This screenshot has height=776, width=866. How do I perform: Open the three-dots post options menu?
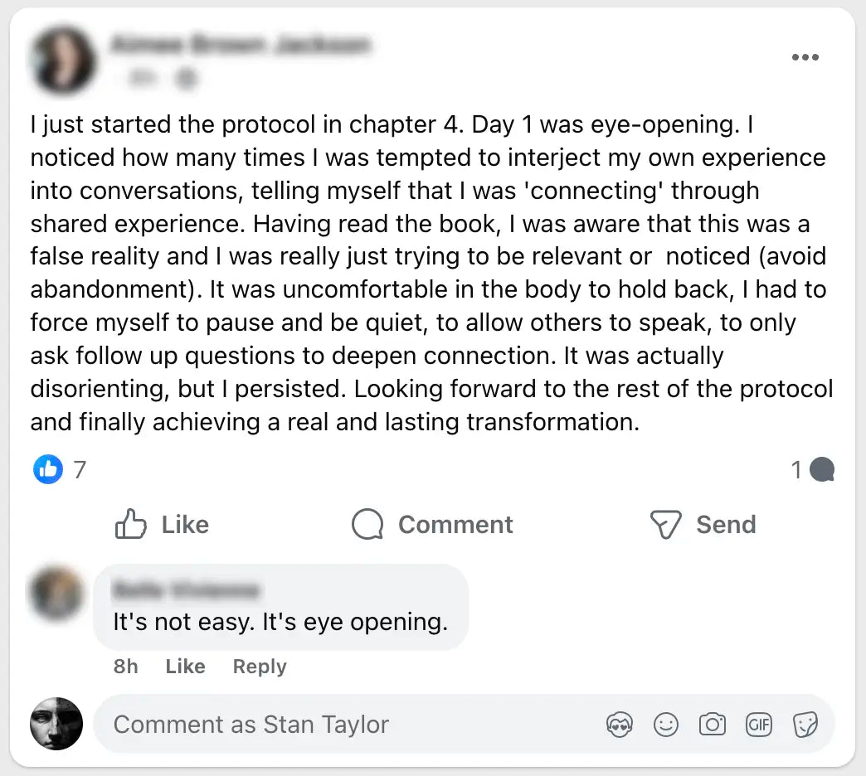(x=805, y=57)
